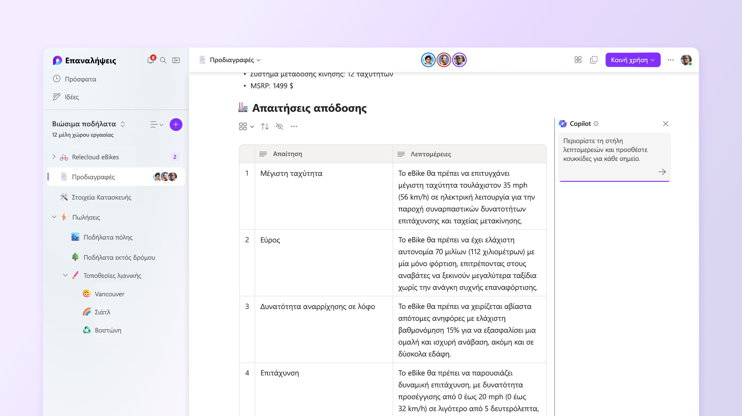This screenshot has height=416, width=742.
Task: Click the Copilot info icon
Action: [596, 124]
